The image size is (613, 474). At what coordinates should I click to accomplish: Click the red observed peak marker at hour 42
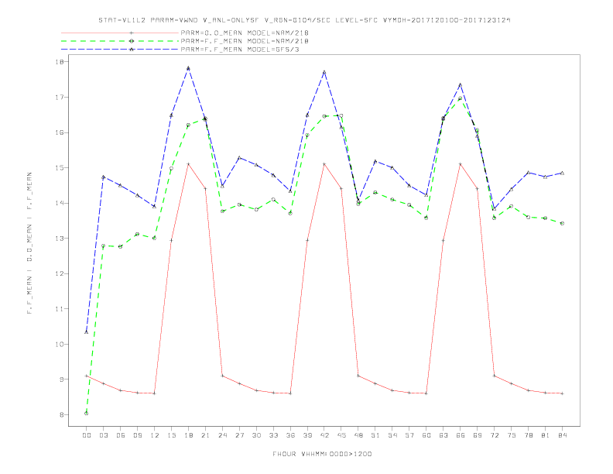tap(324, 164)
